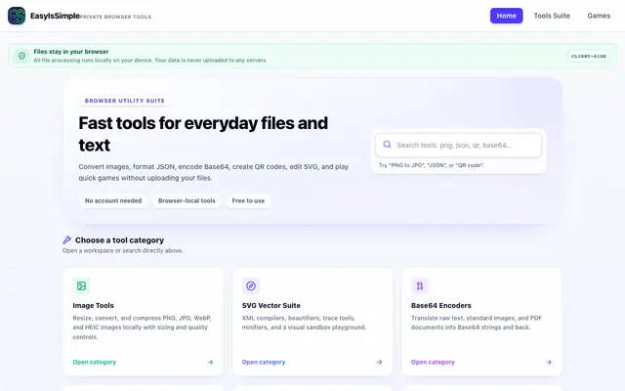The height and width of the screenshot is (391, 625).
Task: Click the Translate raw text description
Action: pos(477,323)
